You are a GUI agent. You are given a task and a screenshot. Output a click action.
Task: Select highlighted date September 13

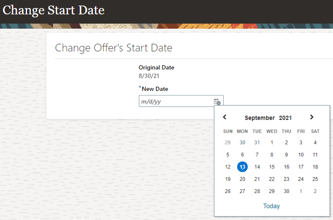[x=243, y=167]
